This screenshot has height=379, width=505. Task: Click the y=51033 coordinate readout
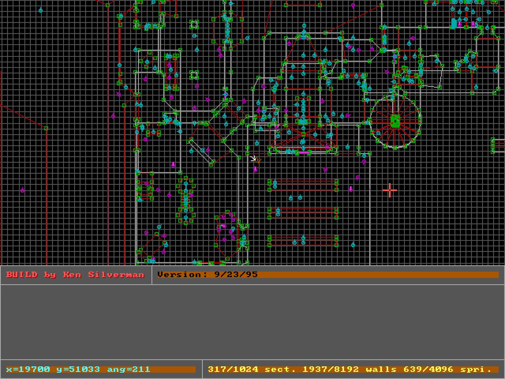pyautogui.click(x=78, y=369)
